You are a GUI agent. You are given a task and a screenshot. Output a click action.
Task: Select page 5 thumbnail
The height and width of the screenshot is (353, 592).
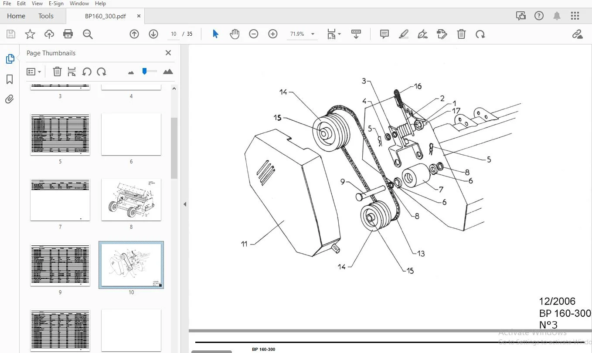coord(60,134)
